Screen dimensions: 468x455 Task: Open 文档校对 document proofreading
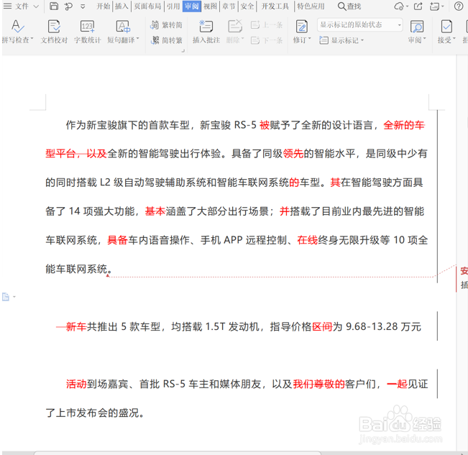tap(54, 32)
